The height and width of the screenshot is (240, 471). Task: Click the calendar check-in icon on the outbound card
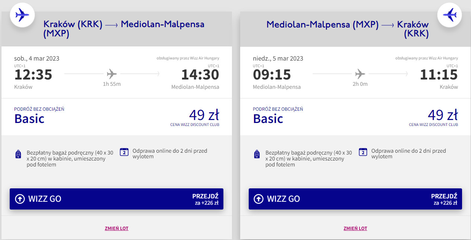(124, 152)
